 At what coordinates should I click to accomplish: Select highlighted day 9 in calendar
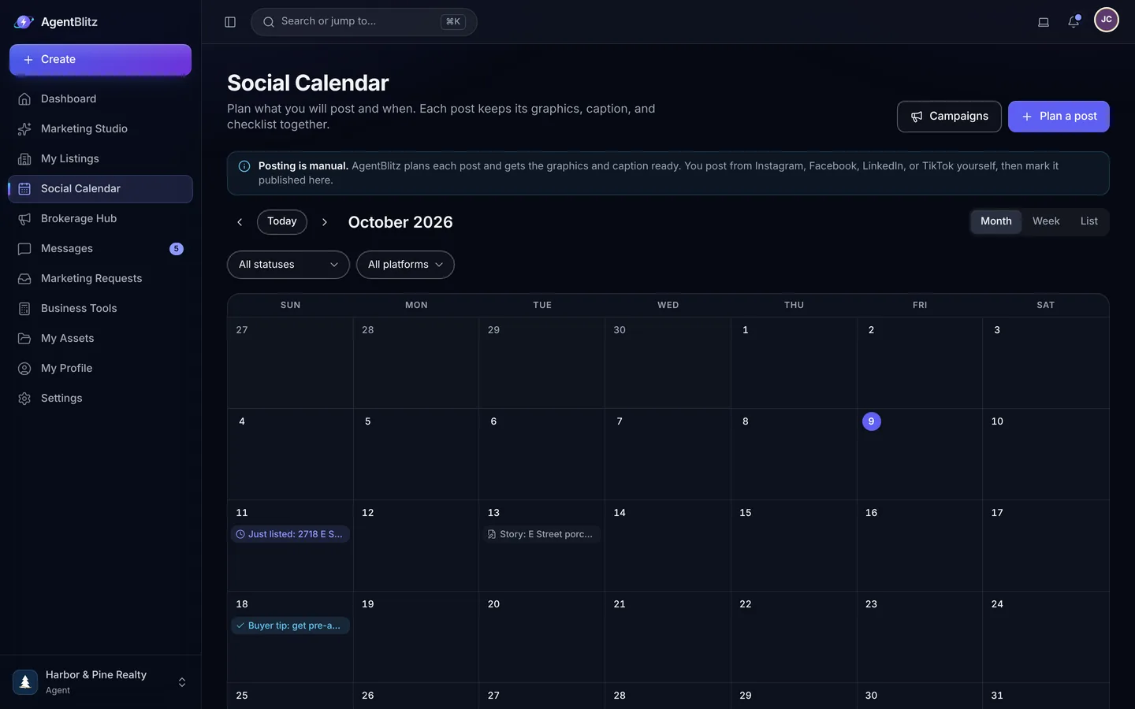point(872,421)
